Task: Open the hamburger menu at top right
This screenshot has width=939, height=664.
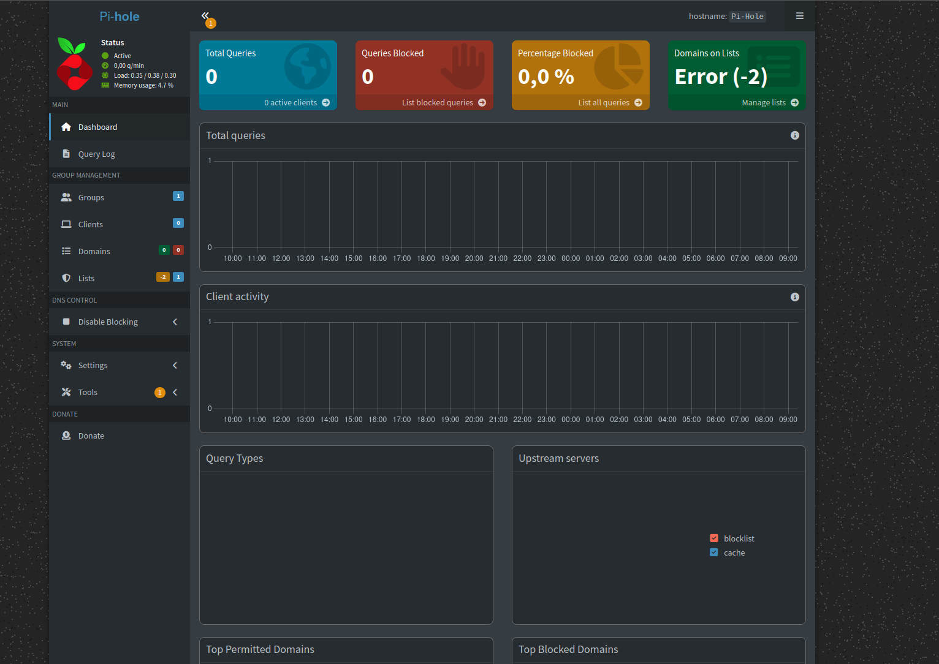Action: click(800, 16)
